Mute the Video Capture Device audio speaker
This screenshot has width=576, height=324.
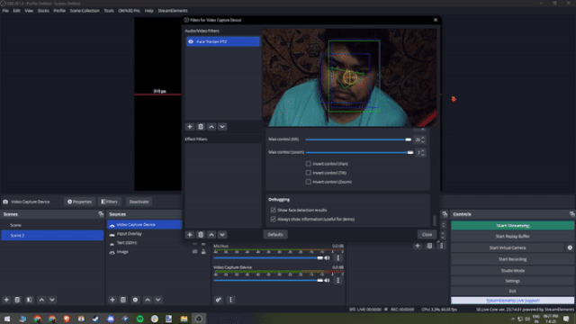(327, 280)
